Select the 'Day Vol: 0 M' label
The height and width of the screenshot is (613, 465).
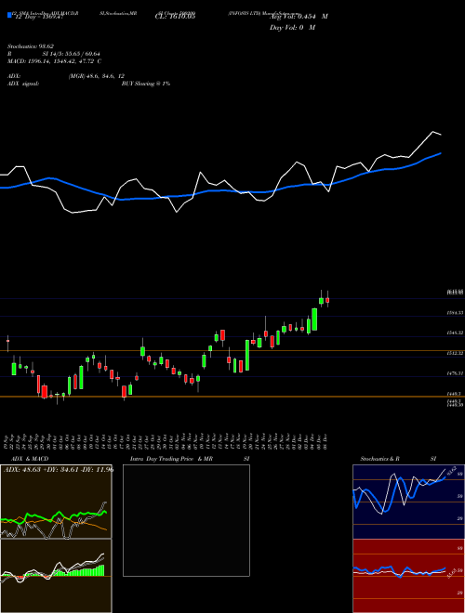pyautogui.click(x=292, y=28)
